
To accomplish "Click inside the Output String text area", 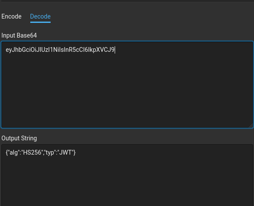I will 127,175.
